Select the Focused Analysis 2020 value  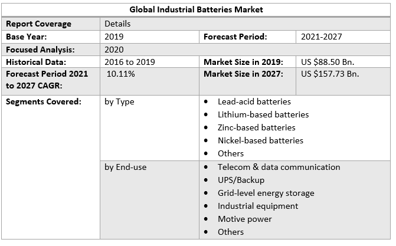click(x=114, y=50)
